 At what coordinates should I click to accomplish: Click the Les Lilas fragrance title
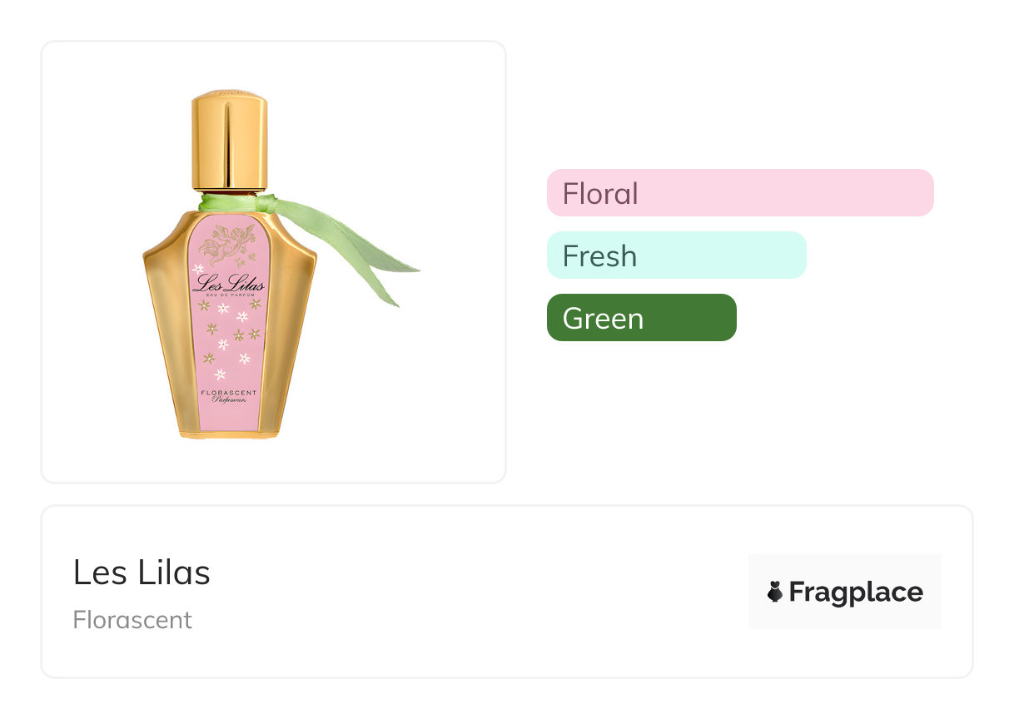(142, 573)
